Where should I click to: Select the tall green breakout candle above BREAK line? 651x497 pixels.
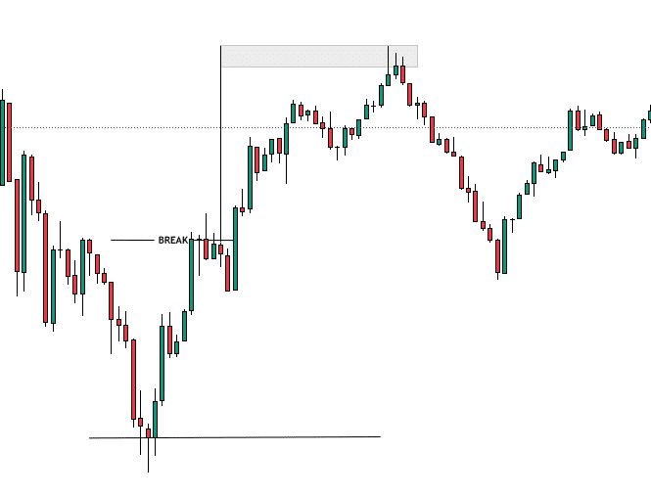pos(235,248)
